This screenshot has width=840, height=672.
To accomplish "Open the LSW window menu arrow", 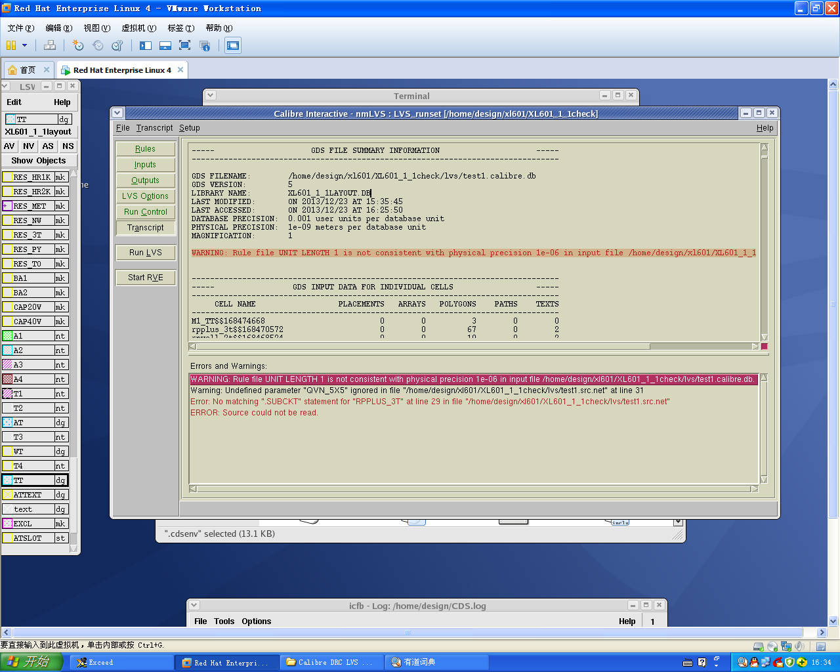I will tap(5, 86).
